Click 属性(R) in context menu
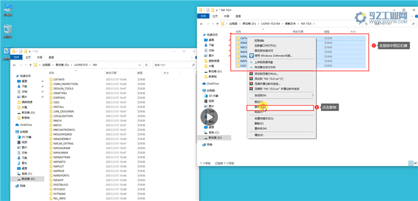 point(259,135)
